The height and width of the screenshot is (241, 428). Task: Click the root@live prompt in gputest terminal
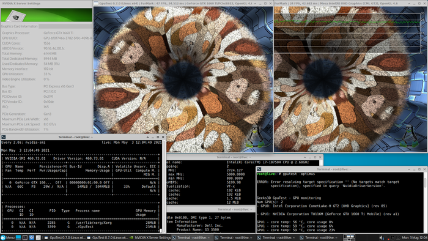tap(268, 174)
